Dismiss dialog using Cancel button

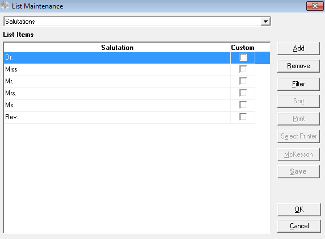299,226
